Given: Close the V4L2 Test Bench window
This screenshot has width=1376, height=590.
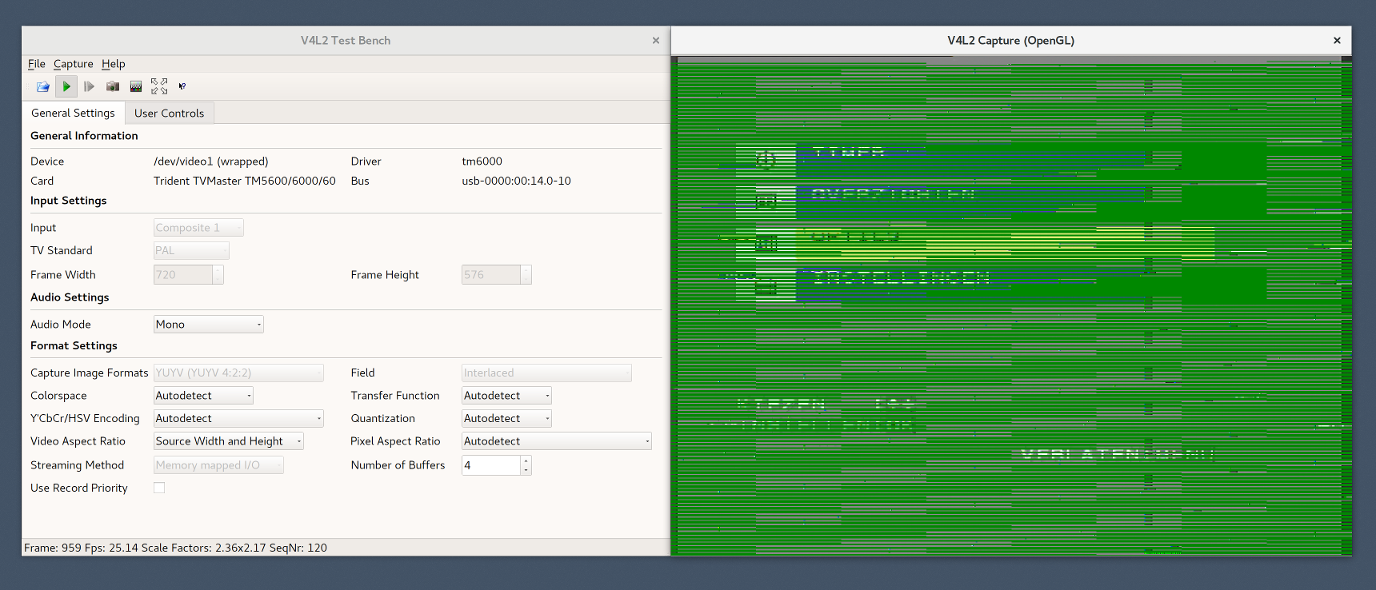Looking at the screenshot, I should 656,41.
